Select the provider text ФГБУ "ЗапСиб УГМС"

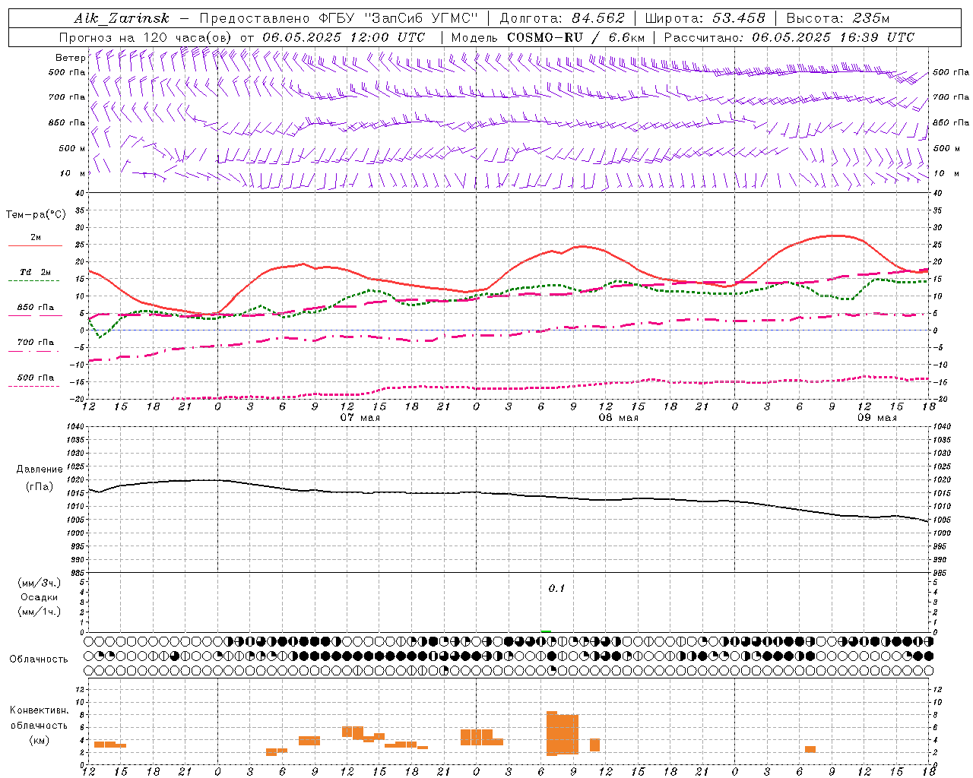399,18
